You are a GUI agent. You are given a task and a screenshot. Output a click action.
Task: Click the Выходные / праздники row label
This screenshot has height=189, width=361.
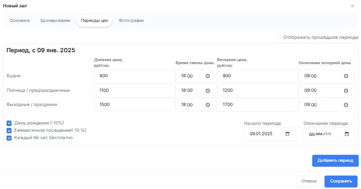coord(32,104)
